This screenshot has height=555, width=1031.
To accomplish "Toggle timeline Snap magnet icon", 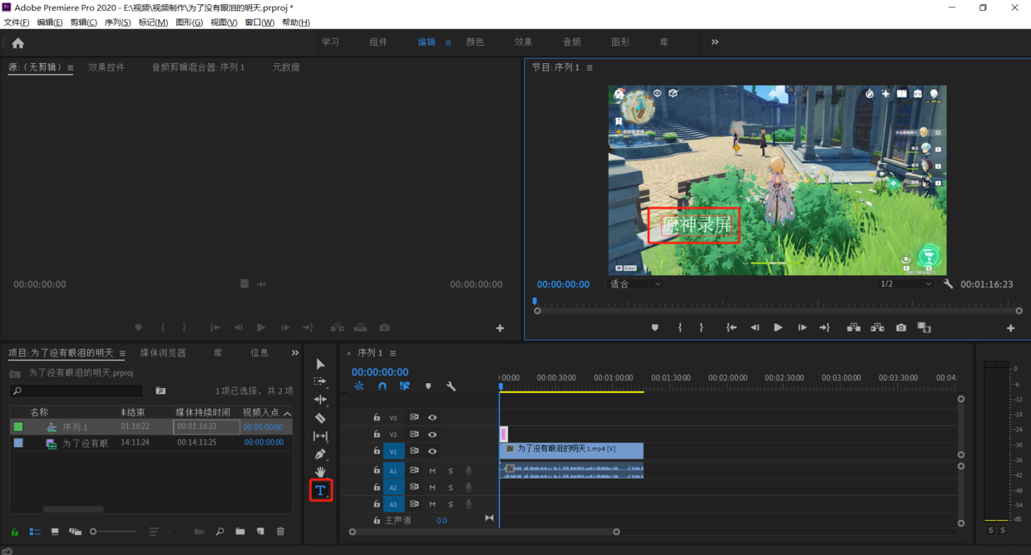I will (382, 386).
